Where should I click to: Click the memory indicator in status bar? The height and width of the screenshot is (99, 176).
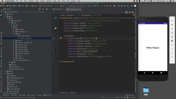pos(131,98)
